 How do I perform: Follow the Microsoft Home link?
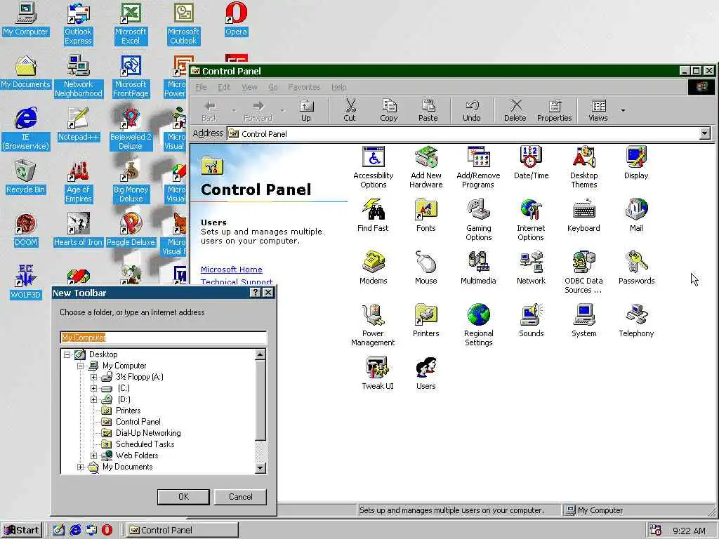(232, 269)
